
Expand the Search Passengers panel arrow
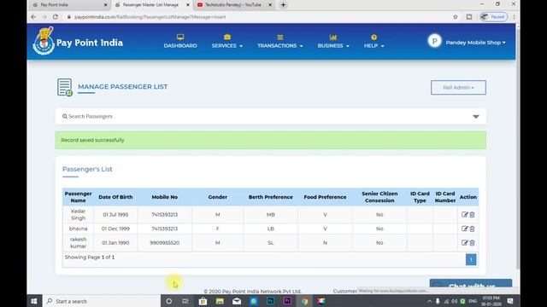(476, 117)
